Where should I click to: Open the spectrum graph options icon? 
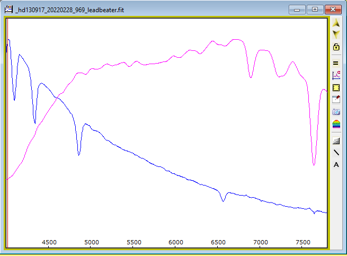pos(336,75)
